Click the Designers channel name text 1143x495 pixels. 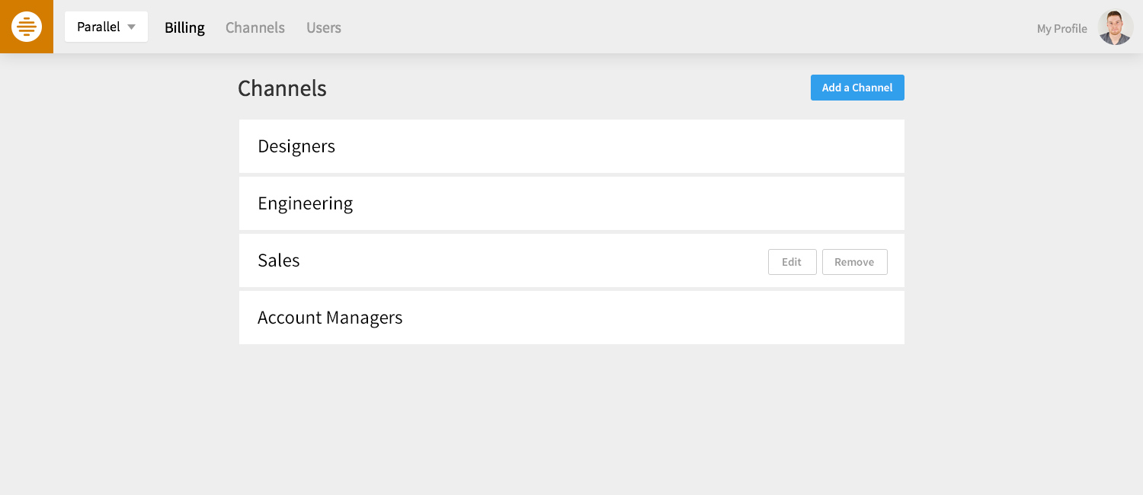click(296, 147)
